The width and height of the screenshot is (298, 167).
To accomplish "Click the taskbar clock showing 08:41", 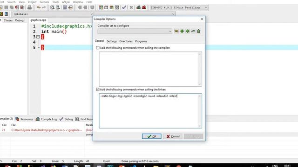I will click(x=287, y=166).
